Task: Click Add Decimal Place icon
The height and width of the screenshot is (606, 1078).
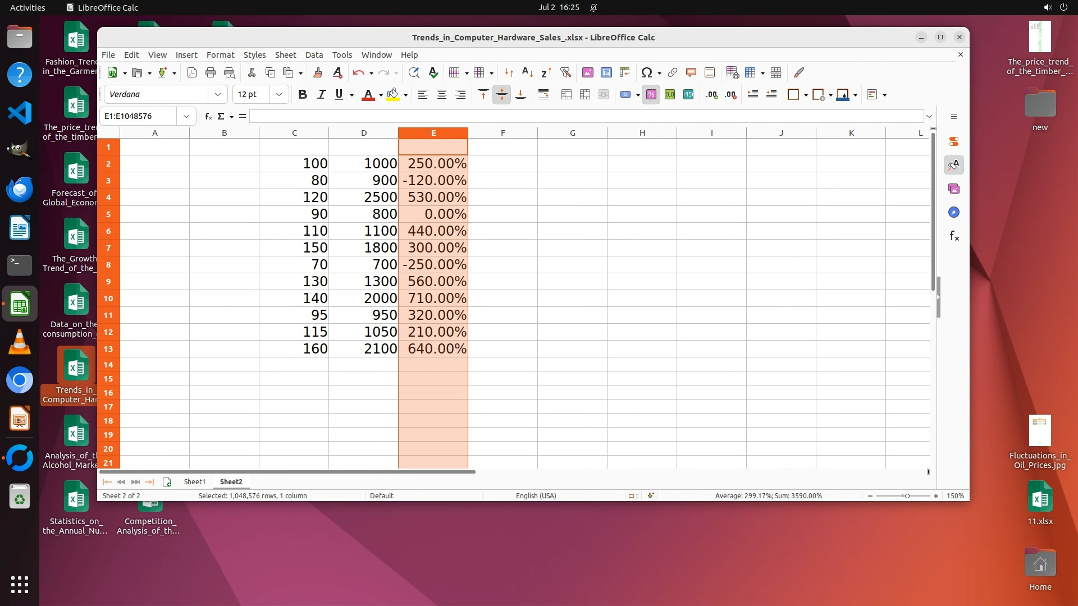Action: coord(712,94)
